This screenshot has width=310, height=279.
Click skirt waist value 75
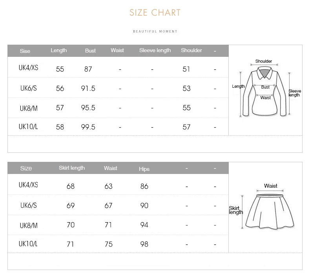click(x=109, y=244)
